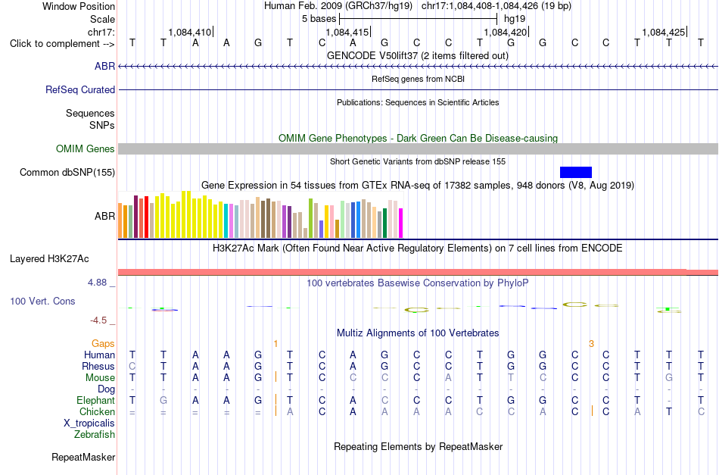Click the 'hg19' label beside scale bar
Screen dimensions: 719x475
[515, 19]
